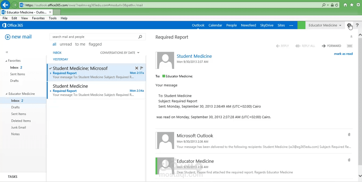Viewport: 362px width, 182px height.
Task: Open the browser home icon
Action: [345, 5]
